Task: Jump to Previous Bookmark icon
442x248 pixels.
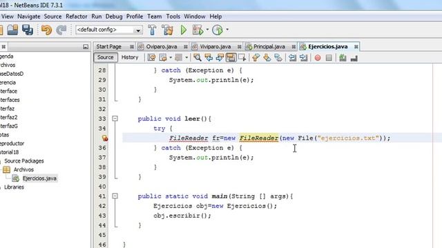Action: 256,58
